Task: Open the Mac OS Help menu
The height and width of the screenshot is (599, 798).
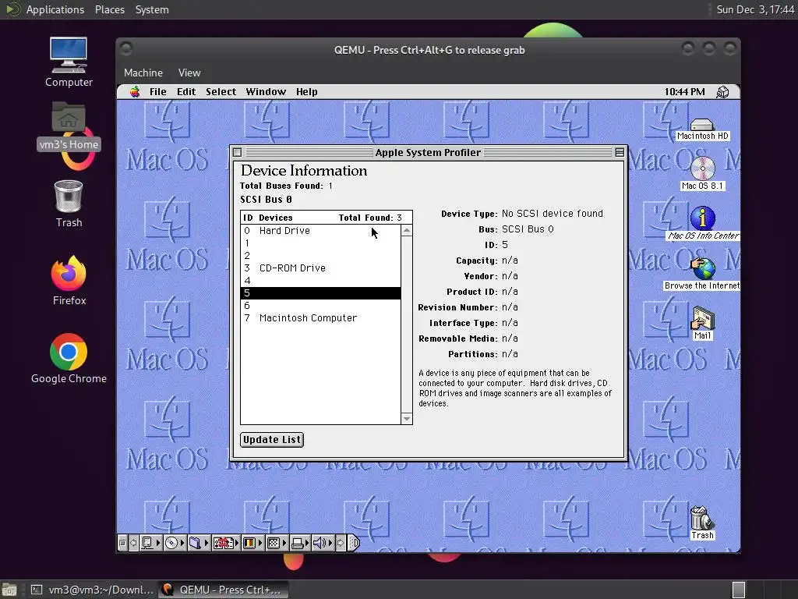Action: tap(307, 92)
